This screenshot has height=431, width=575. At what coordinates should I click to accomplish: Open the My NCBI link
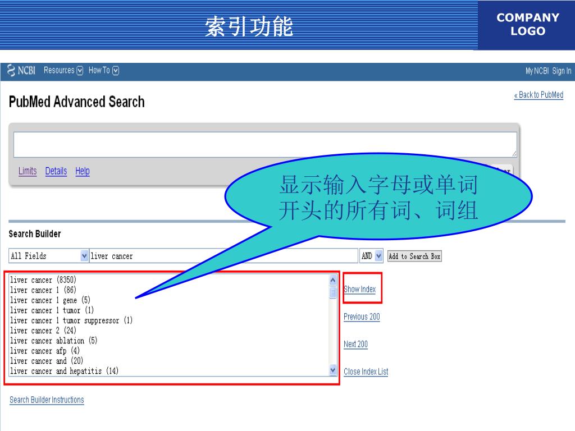pos(537,71)
